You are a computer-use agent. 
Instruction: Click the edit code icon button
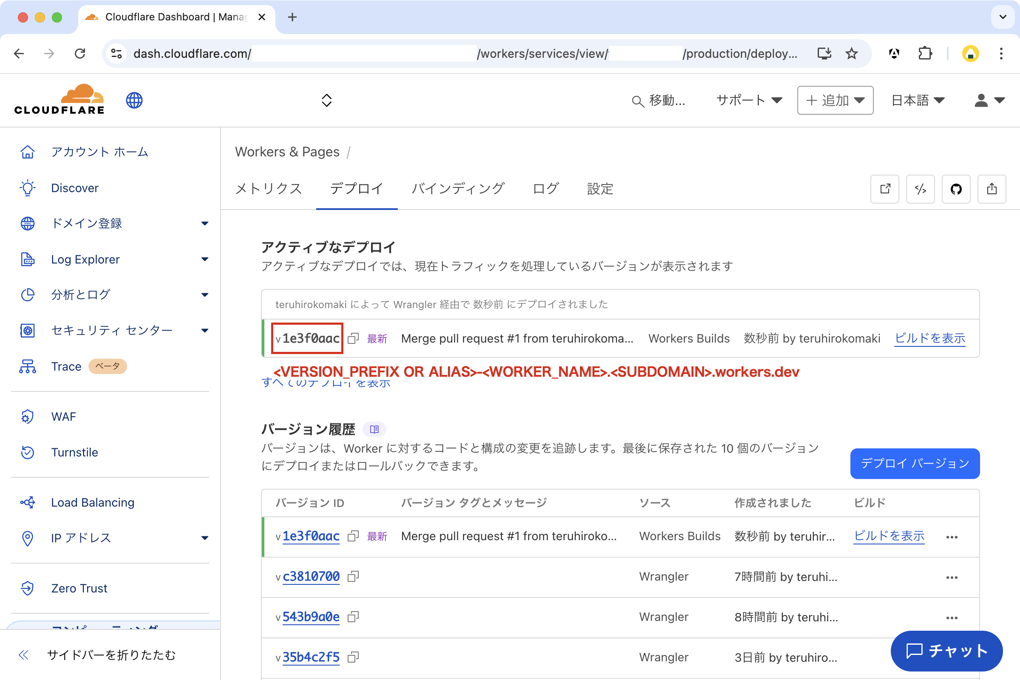(x=920, y=189)
